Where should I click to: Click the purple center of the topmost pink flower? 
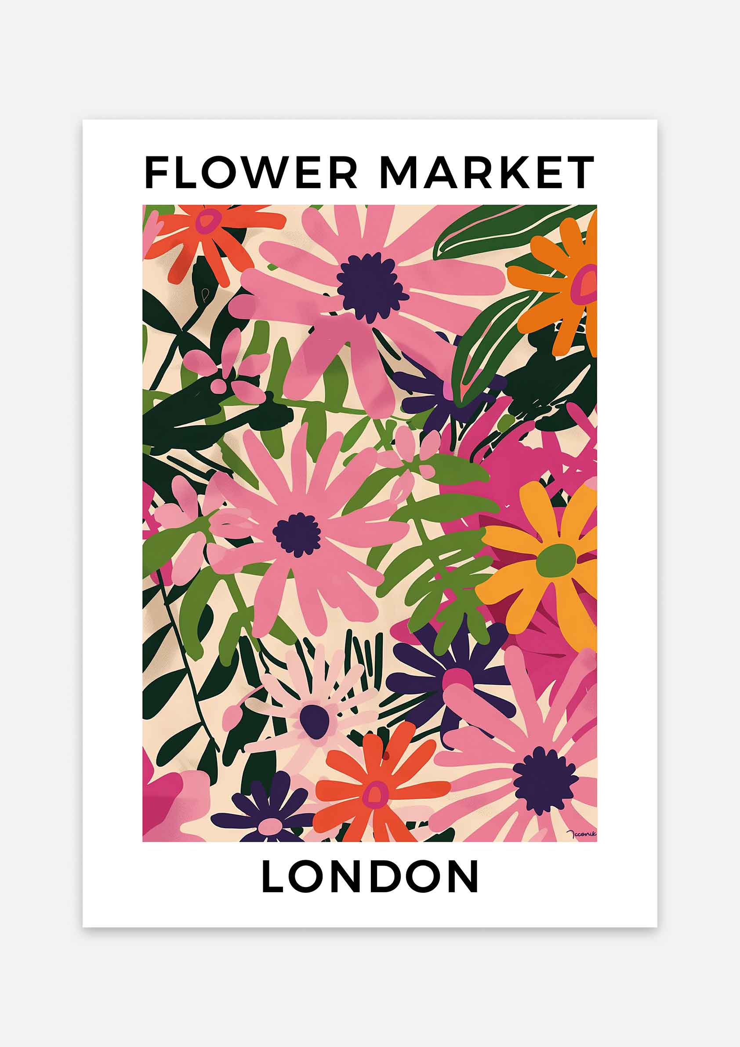click(x=372, y=288)
